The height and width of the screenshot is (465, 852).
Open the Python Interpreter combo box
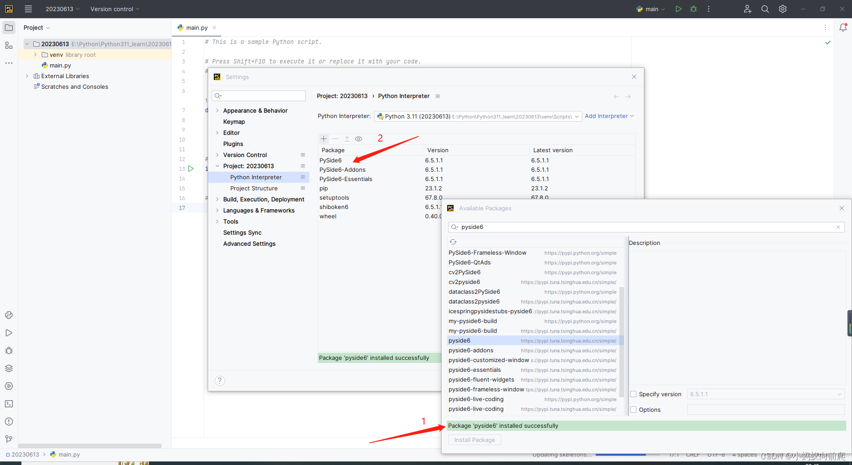point(478,116)
